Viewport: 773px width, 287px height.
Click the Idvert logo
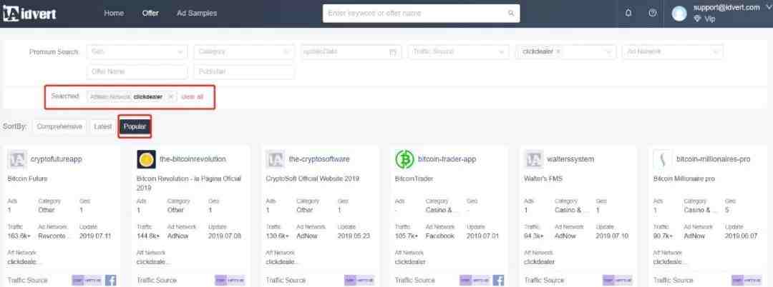pyautogui.click(x=29, y=14)
